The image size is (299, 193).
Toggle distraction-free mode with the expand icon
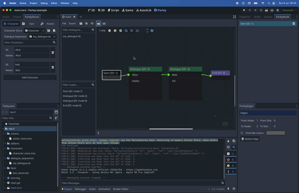click(234, 17)
